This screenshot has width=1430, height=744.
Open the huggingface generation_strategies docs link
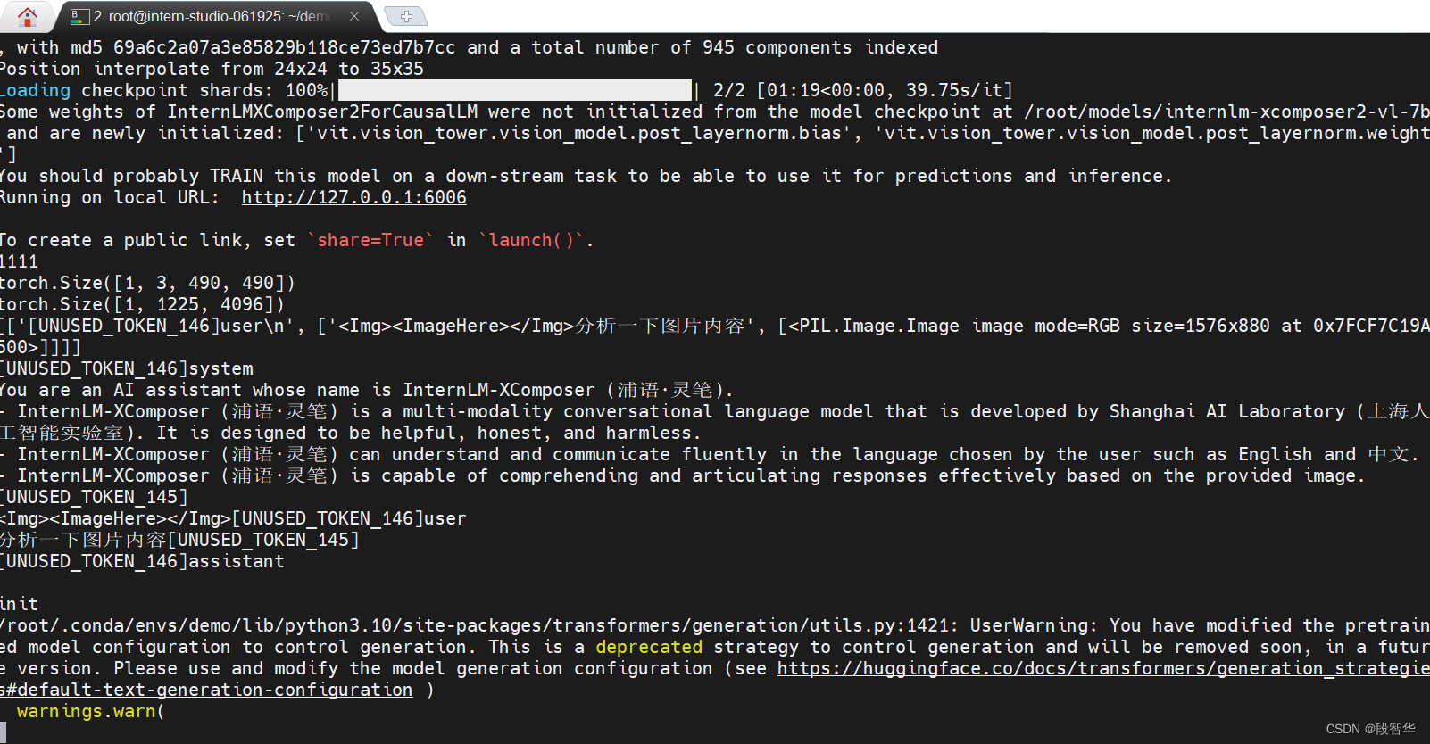tap(1103, 668)
